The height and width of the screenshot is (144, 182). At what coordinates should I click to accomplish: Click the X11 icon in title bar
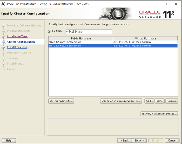pos(3,4)
